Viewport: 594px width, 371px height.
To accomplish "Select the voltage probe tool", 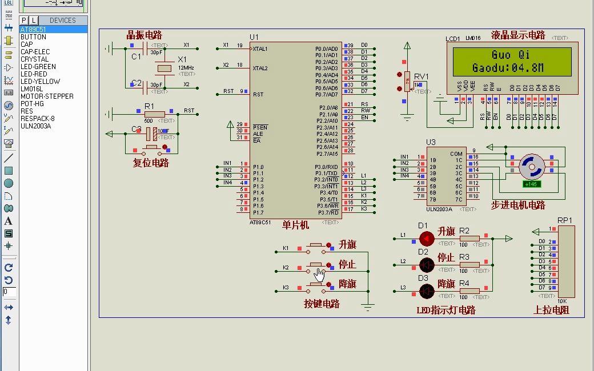I will coord(9,118).
